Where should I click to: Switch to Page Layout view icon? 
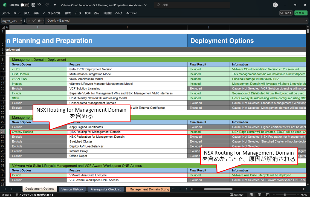[x=259, y=195]
